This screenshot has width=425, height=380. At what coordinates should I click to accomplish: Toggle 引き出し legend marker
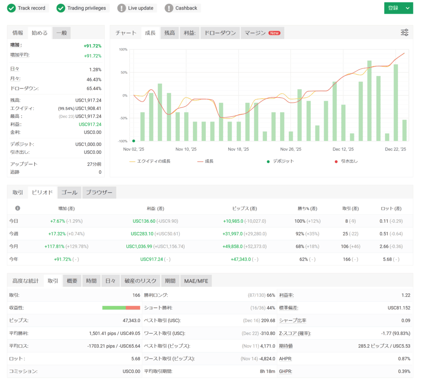tap(346, 161)
